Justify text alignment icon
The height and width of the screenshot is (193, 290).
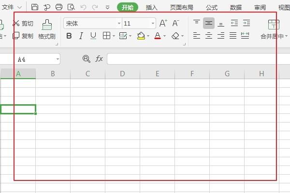233,35
